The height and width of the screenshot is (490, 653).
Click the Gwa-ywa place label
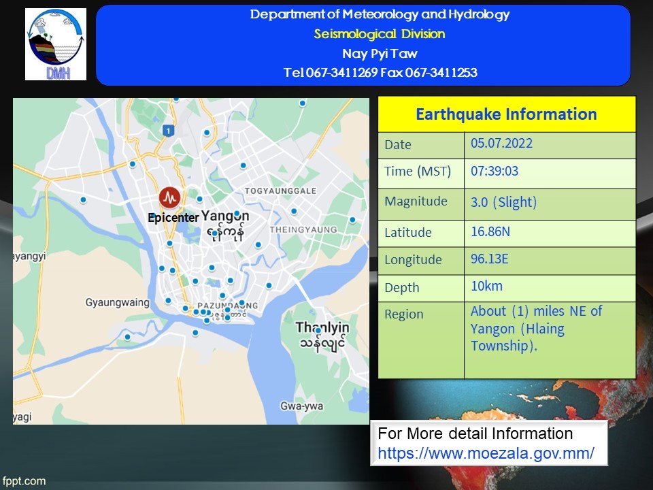298,406
